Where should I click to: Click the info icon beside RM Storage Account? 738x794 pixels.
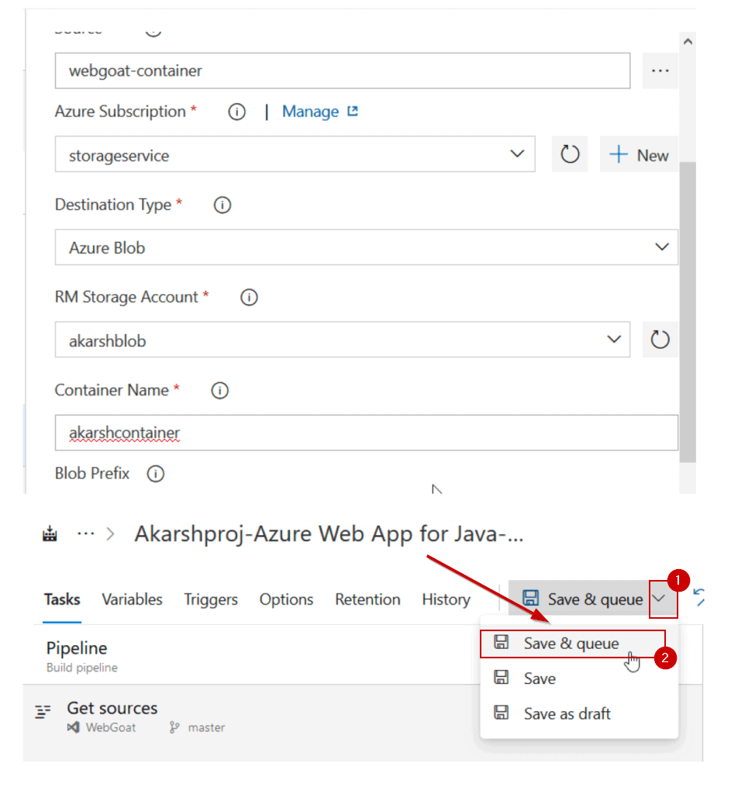pos(249,298)
